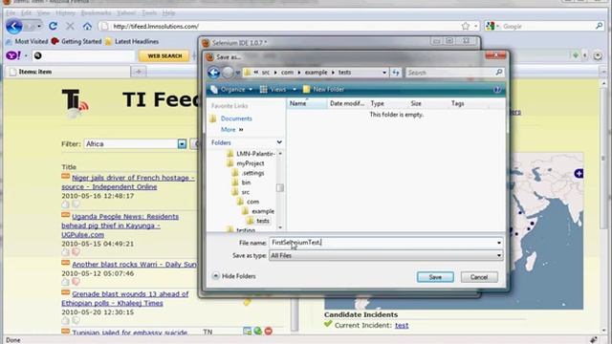Click the Save dialog search magnifier
612x344 pixels.
pos(499,73)
